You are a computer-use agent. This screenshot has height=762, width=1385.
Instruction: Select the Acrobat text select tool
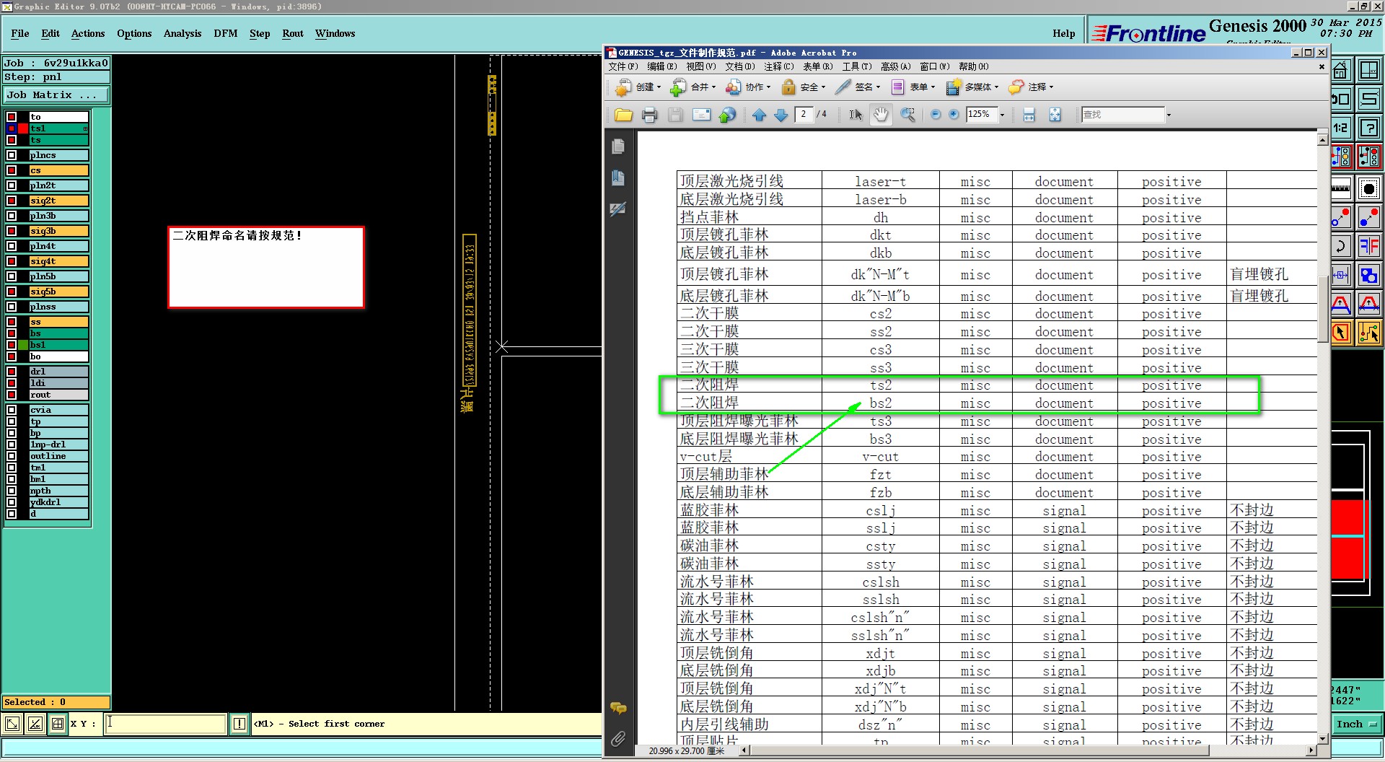point(856,115)
